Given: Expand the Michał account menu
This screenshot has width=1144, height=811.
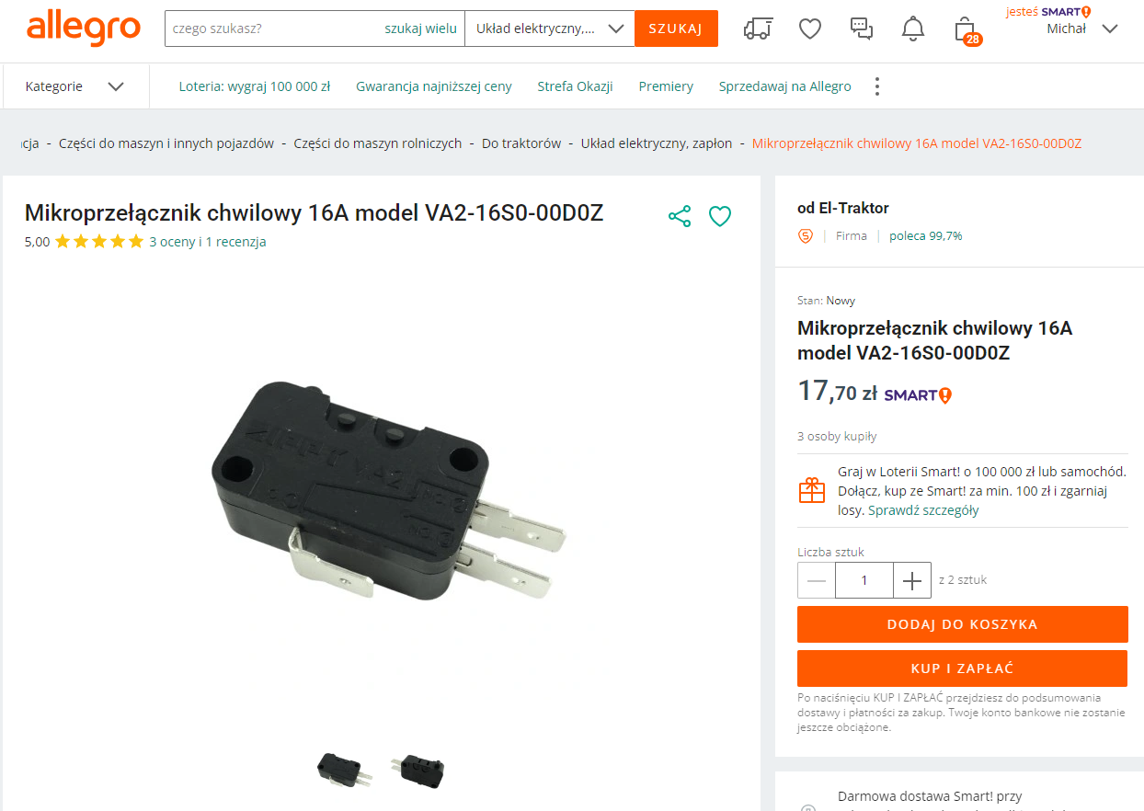Looking at the screenshot, I should 1082,29.
